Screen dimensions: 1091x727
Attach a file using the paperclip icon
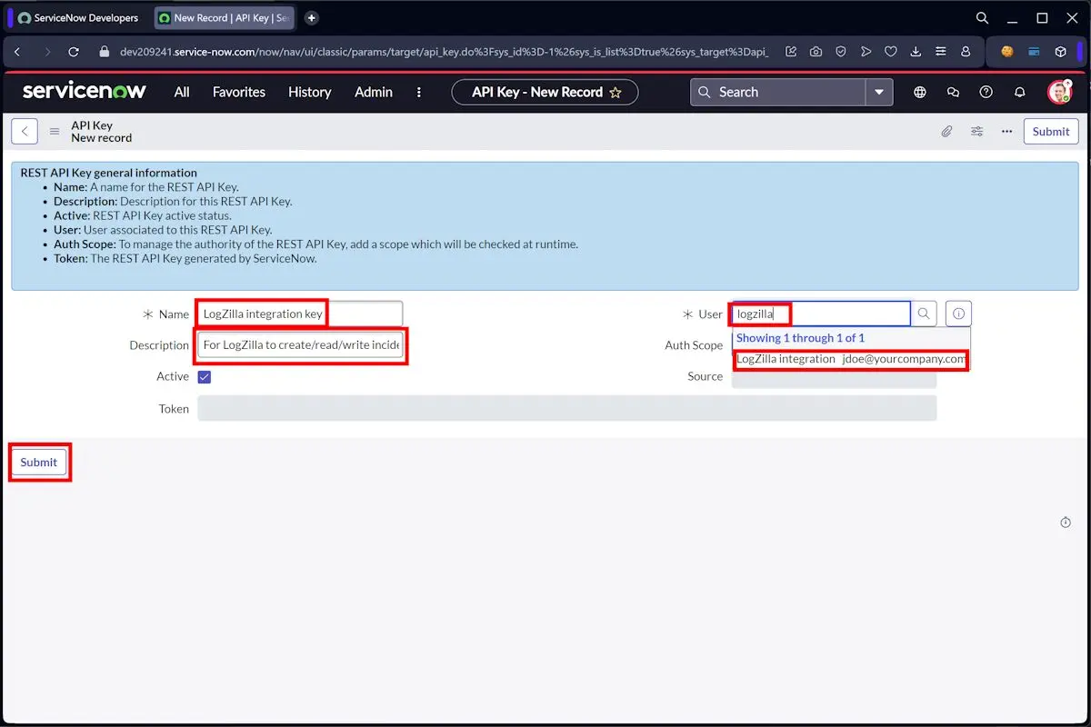946,131
